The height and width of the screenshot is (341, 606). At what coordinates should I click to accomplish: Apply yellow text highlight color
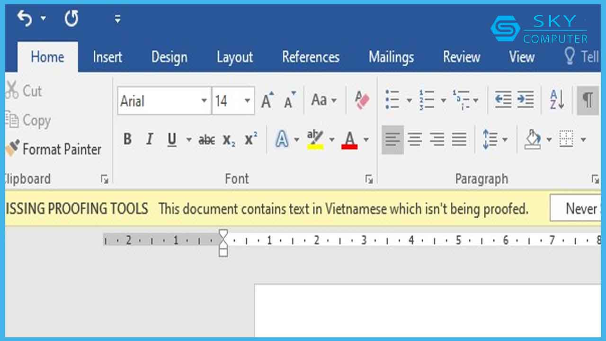click(315, 139)
